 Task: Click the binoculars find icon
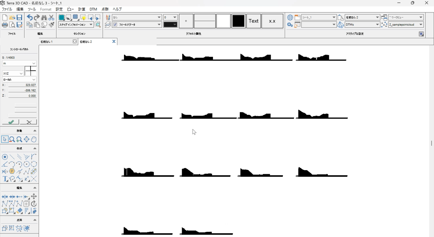click(44, 18)
